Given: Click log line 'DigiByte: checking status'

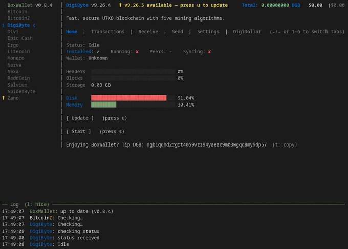Looking at the screenshot, I should (x=64, y=231).
